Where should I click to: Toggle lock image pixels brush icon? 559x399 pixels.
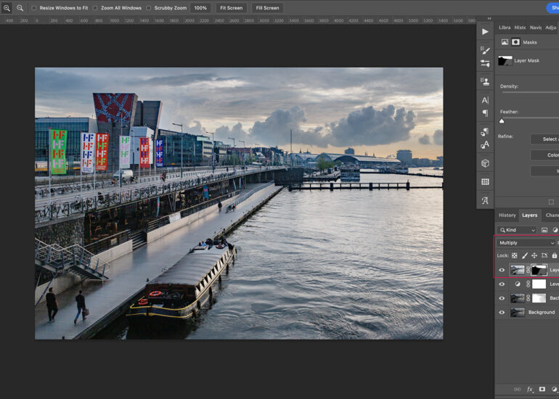click(x=524, y=255)
